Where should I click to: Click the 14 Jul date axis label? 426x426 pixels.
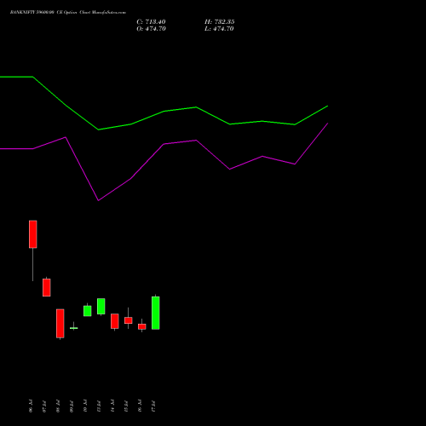click(112, 406)
